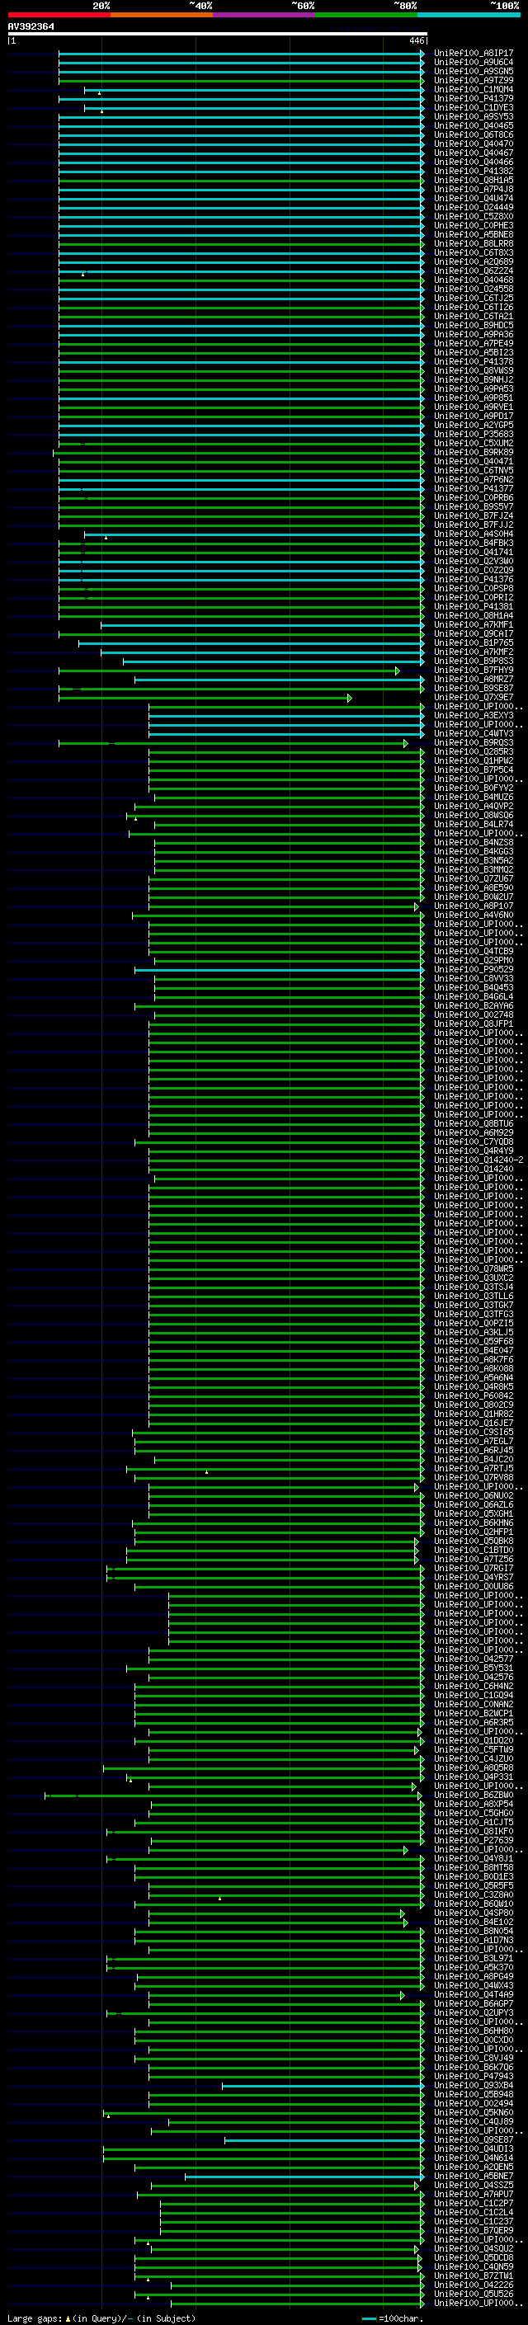Select hit label UniRef100_B8LRR8

coord(473,243)
